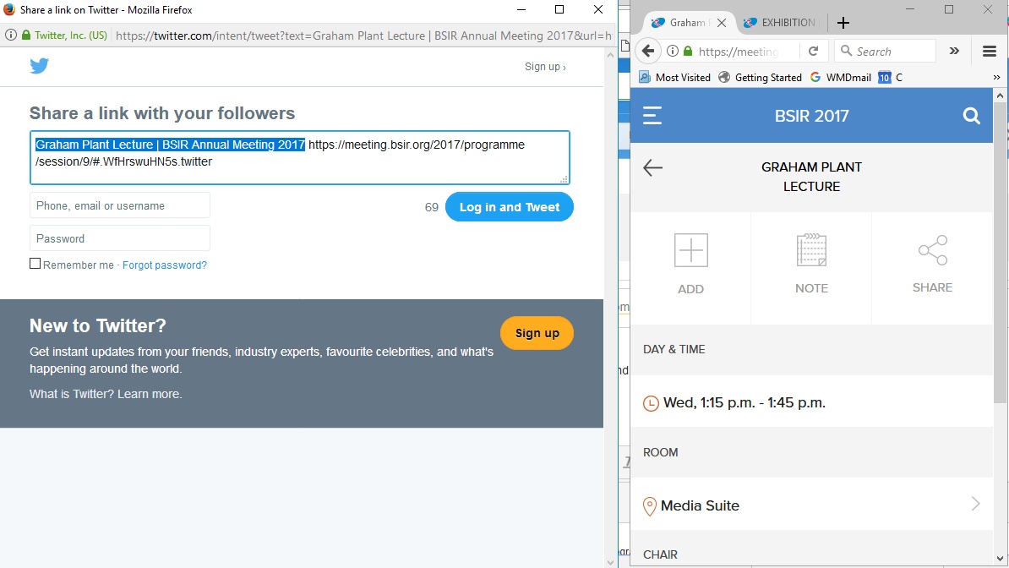Show more toolbar tools chevron

click(x=954, y=51)
